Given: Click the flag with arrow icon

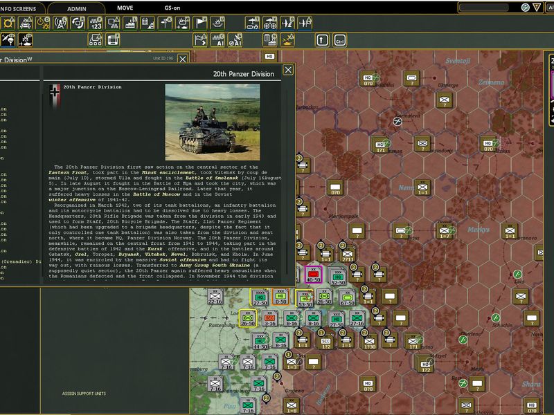Looking at the screenshot, I should click(200, 40).
